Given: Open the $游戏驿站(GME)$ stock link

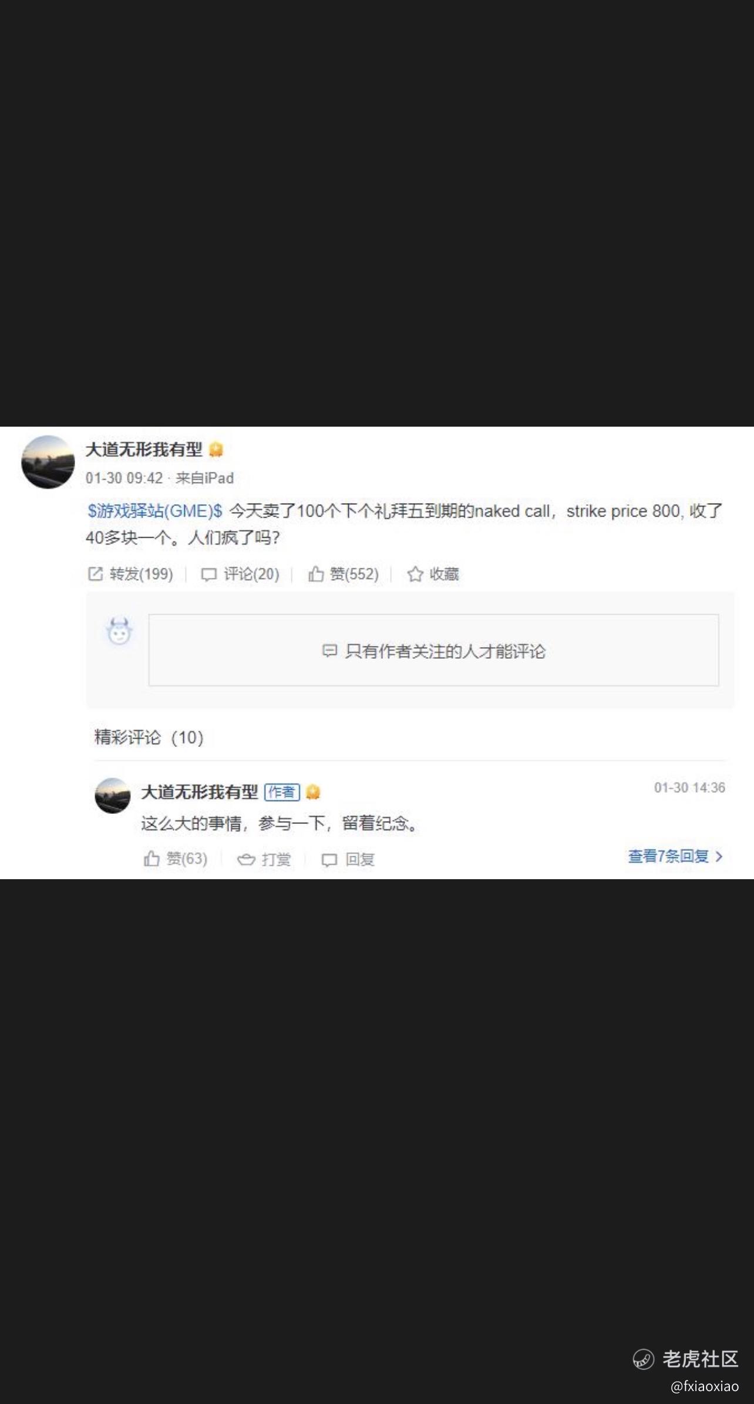Looking at the screenshot, I should pyautogui.click(x=155, y=511).
